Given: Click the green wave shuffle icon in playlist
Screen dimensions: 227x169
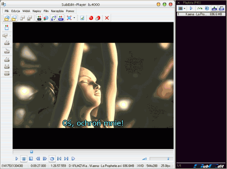Looking at the screenshot, I should [200, 8].
